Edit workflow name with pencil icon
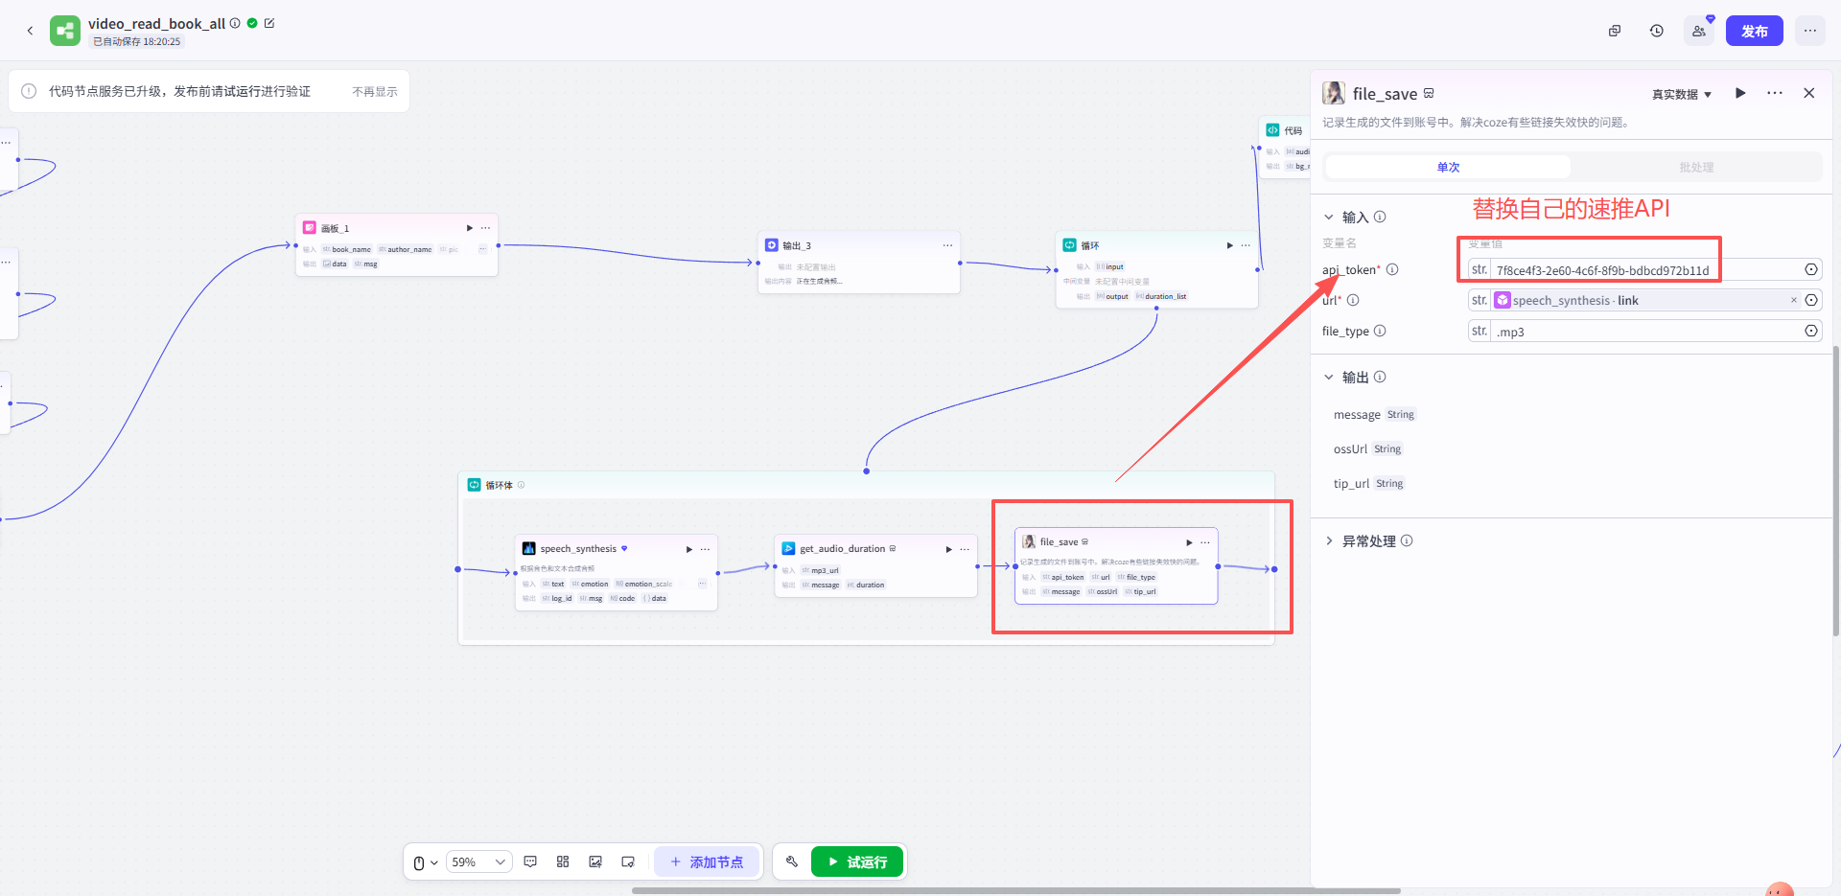 (x=269, y=23)
